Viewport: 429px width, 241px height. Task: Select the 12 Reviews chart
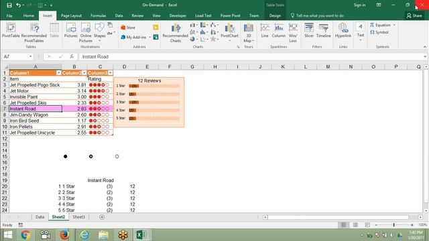click(x=149, y=102)
